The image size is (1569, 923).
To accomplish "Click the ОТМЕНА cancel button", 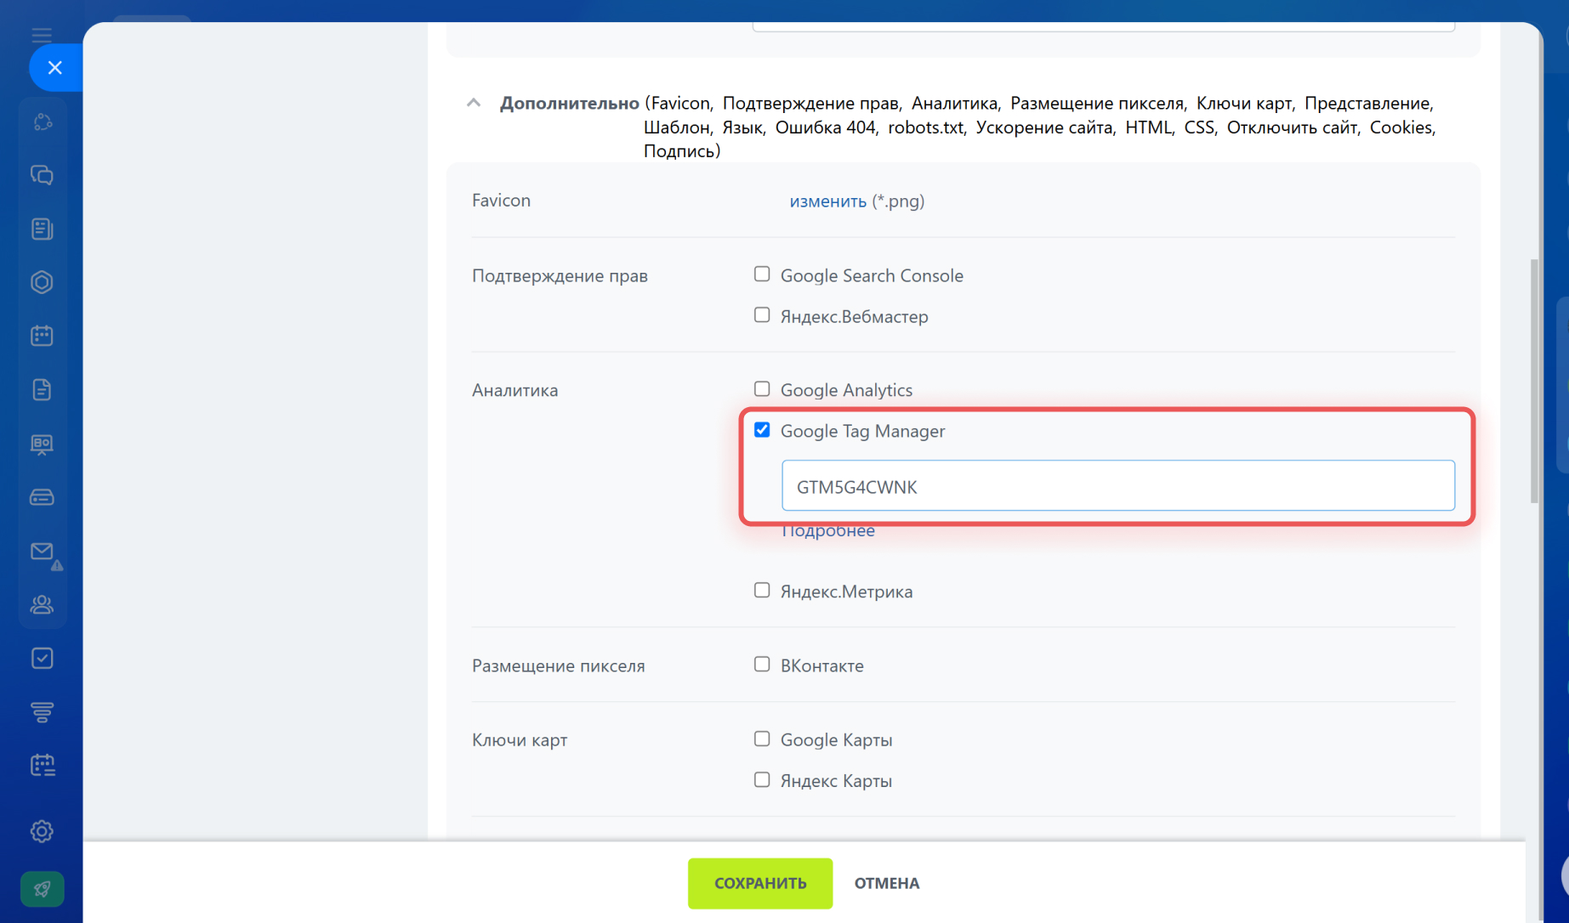I will click(887, 883).
